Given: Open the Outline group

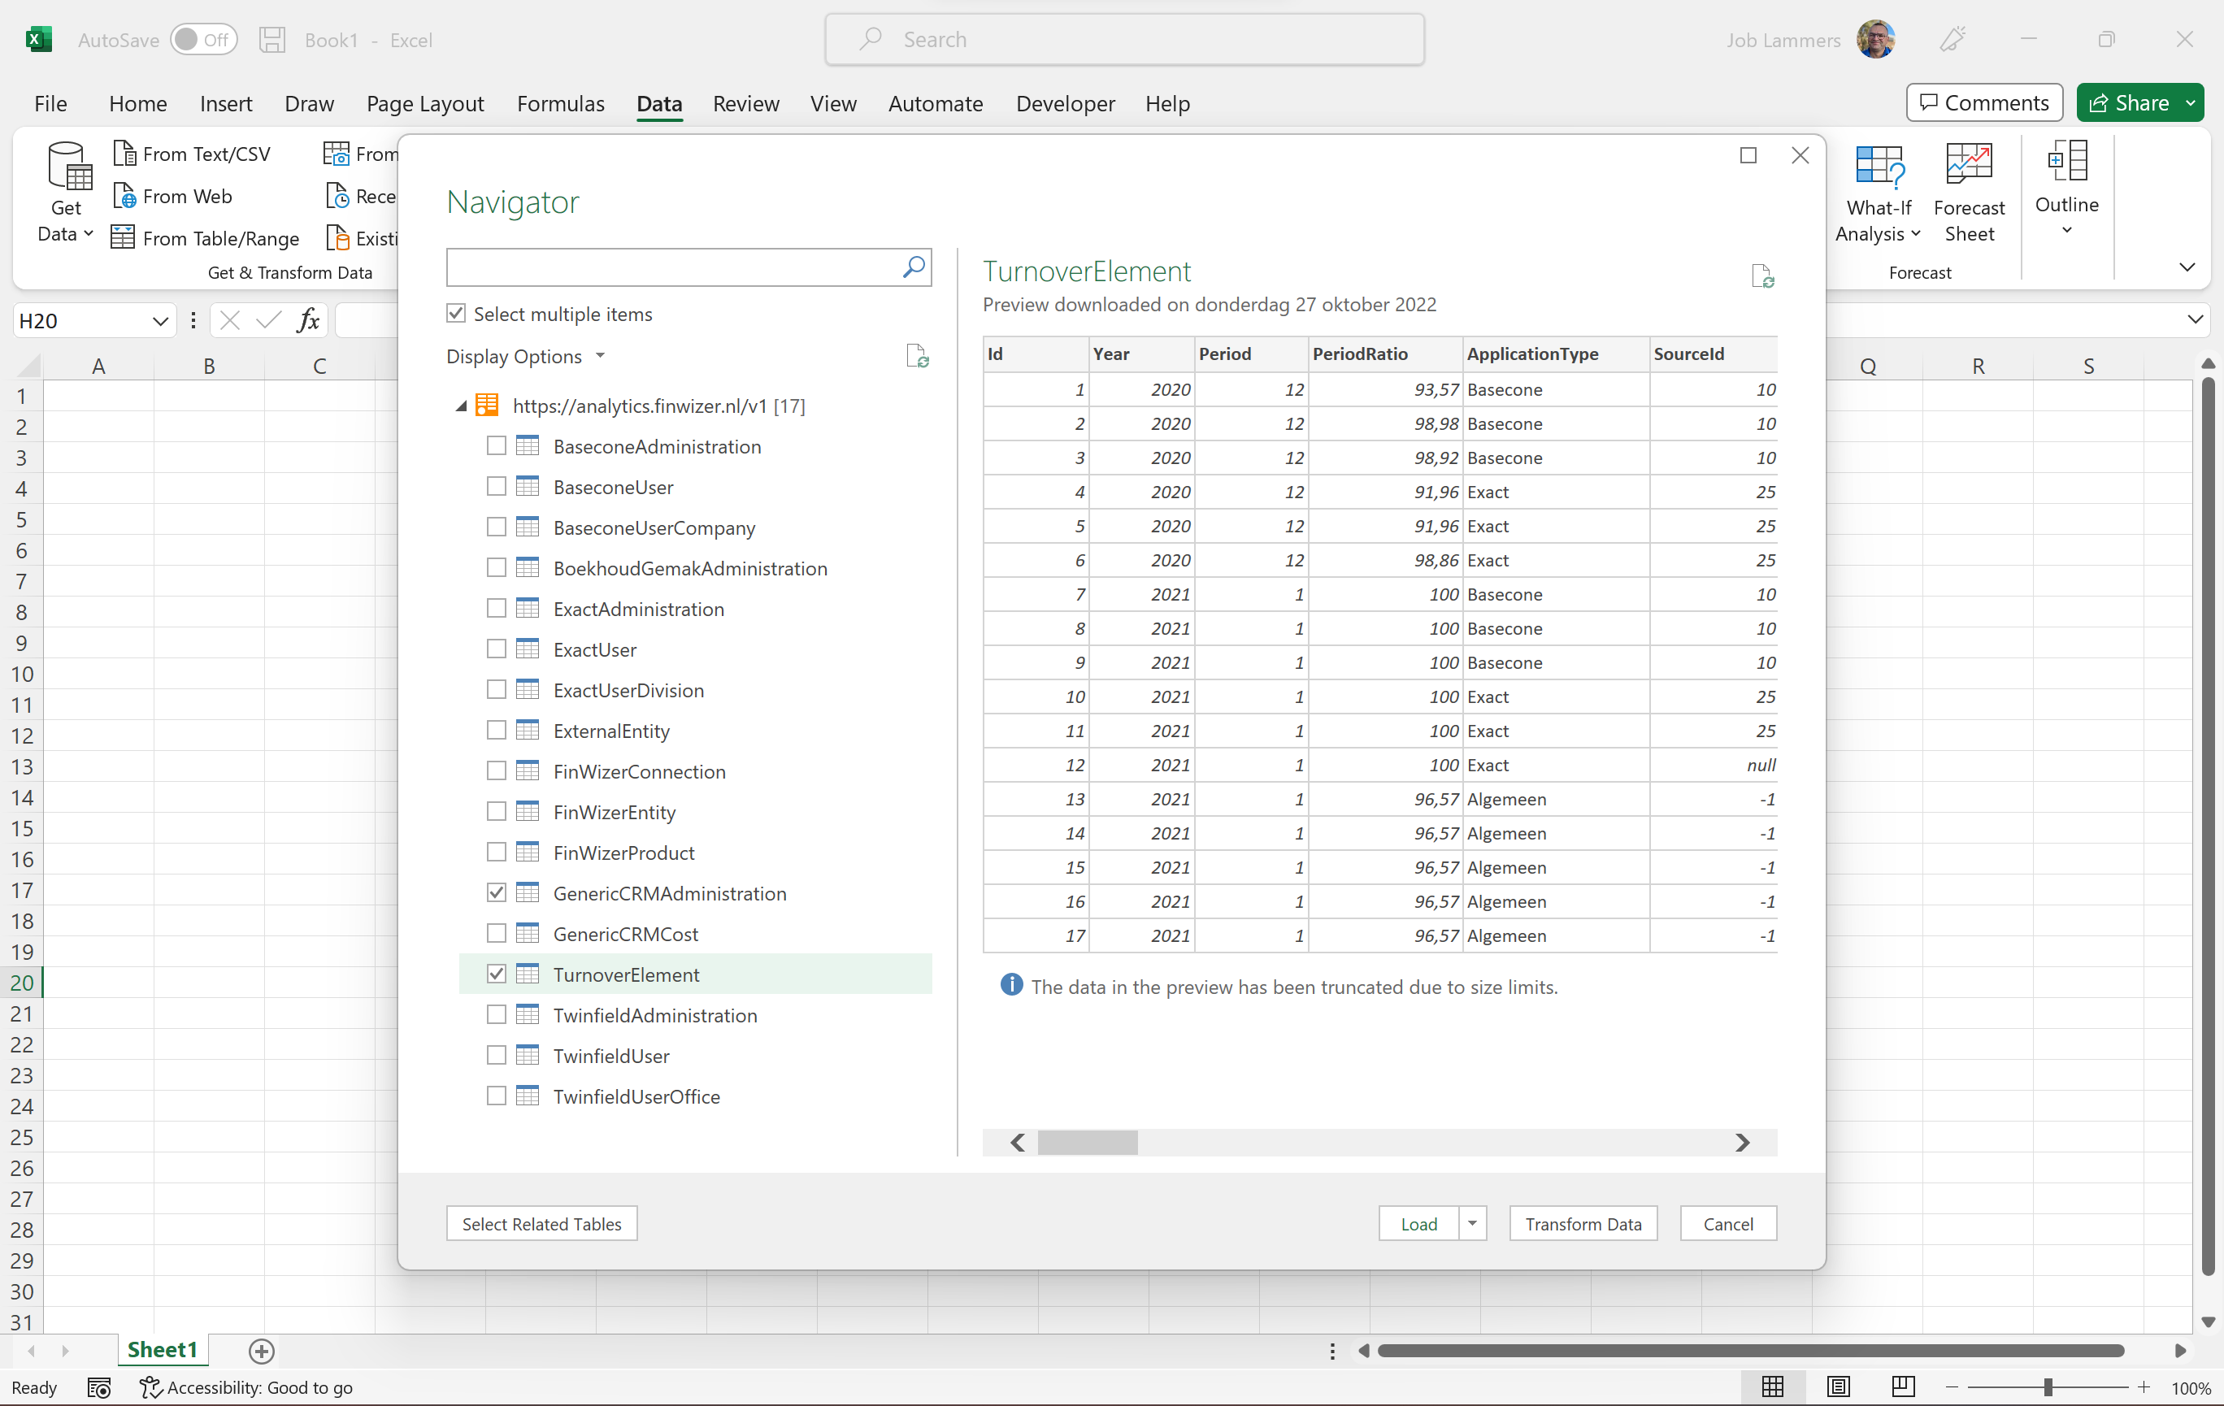Looking at the screenshot, I should point(2066,189).
